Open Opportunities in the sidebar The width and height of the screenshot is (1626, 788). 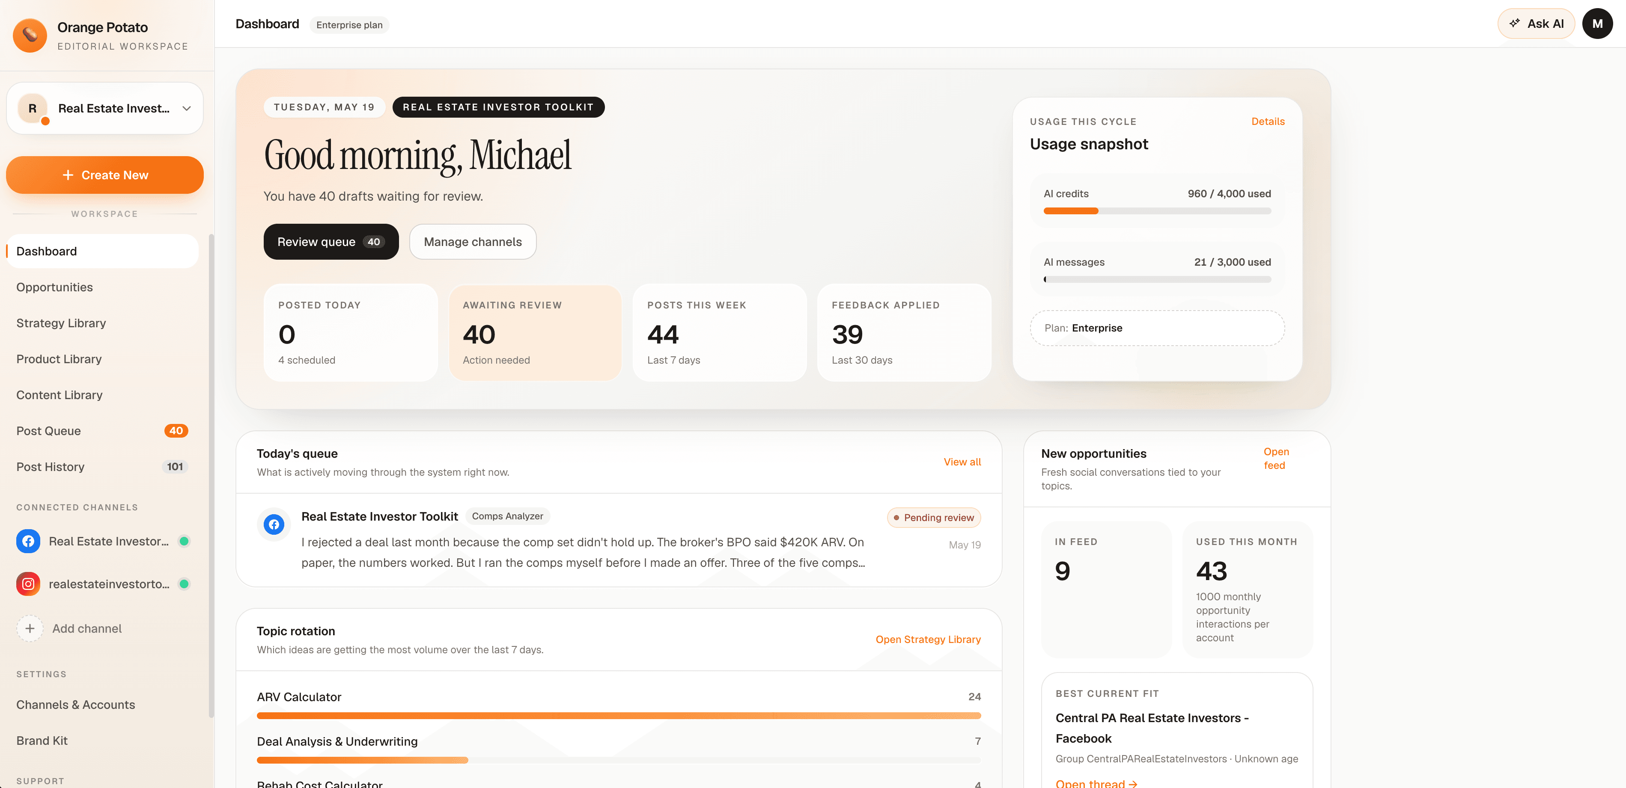click(102, 287)
